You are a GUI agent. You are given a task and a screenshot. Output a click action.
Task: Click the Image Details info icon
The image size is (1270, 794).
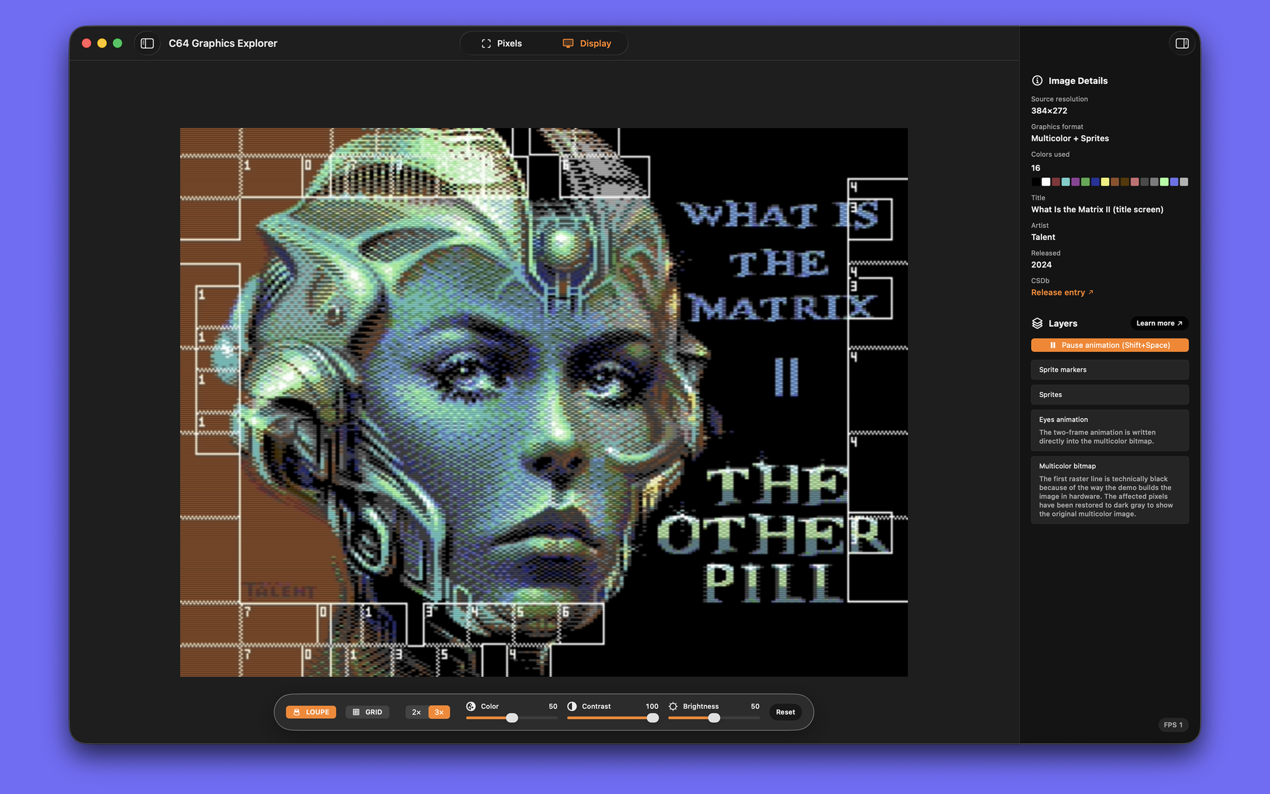point(1037,81)
